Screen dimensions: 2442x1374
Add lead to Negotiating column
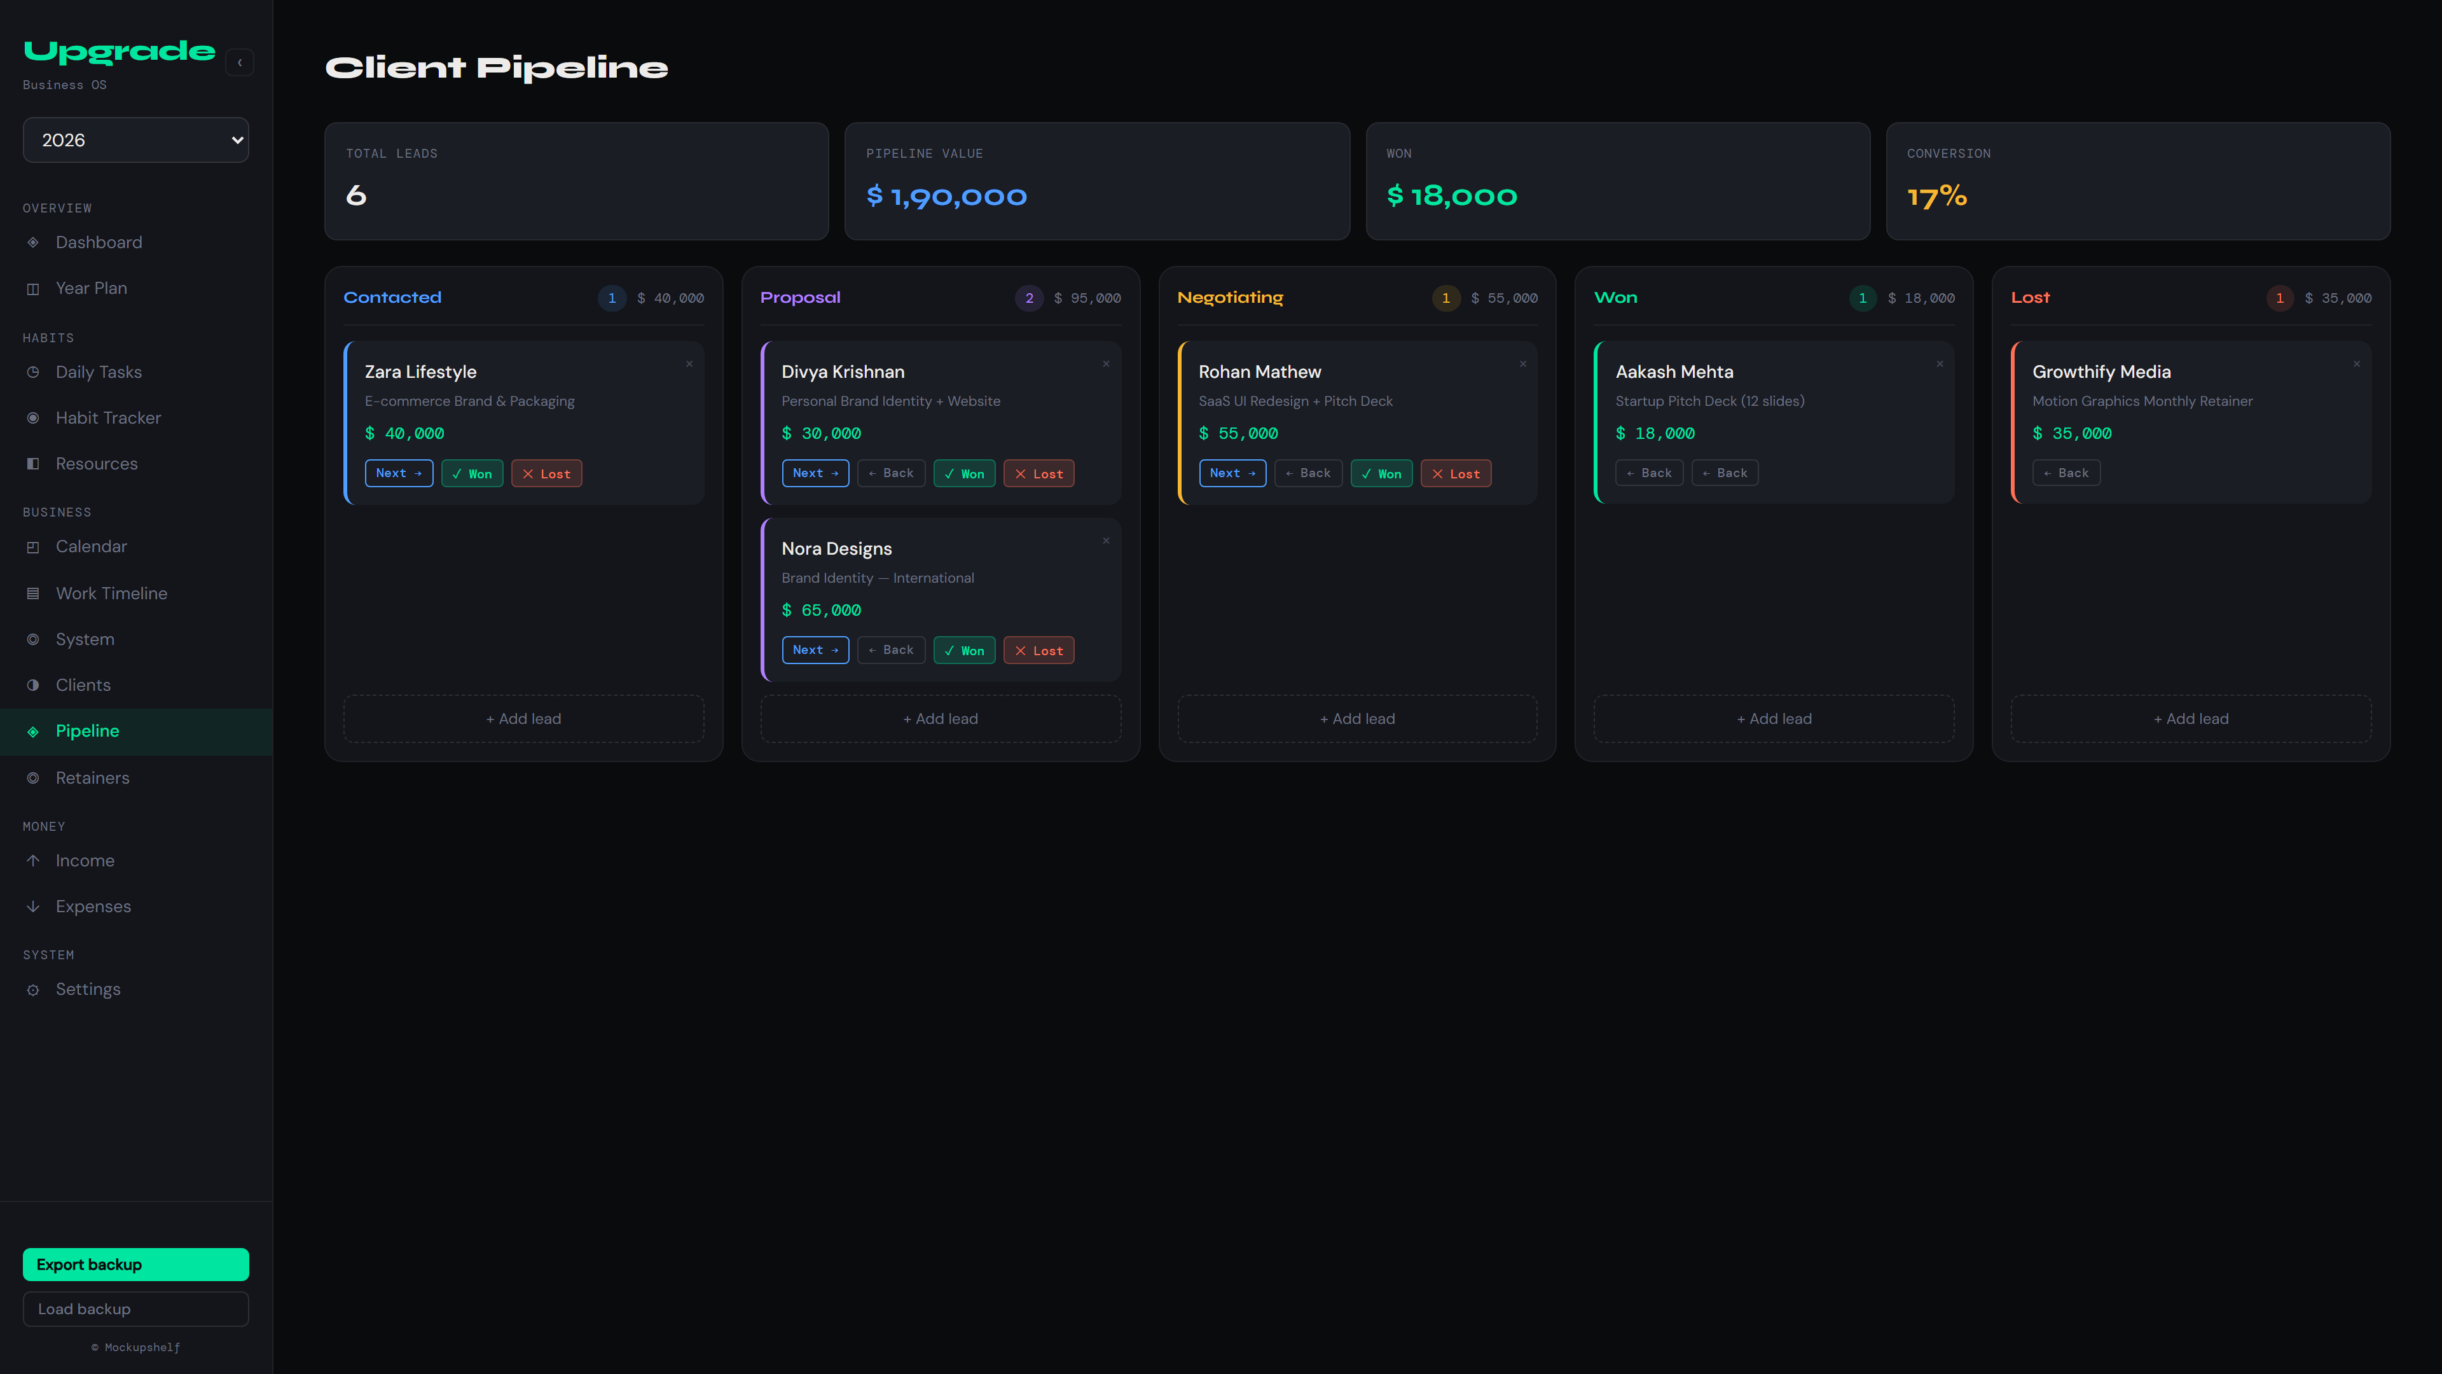[x=1358, y=719]
